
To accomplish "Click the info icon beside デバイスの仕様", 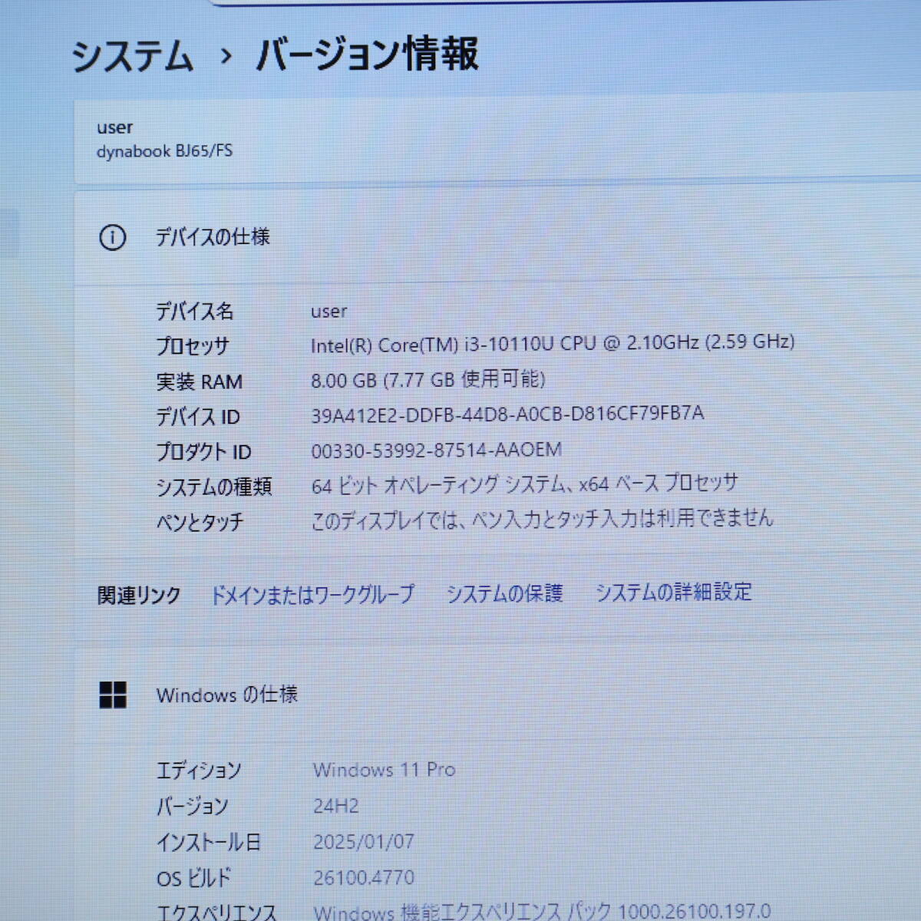I will pos(113,238).
